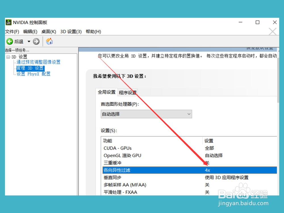
Task: Select the 垂直同步 row
Action: [190, 178]
